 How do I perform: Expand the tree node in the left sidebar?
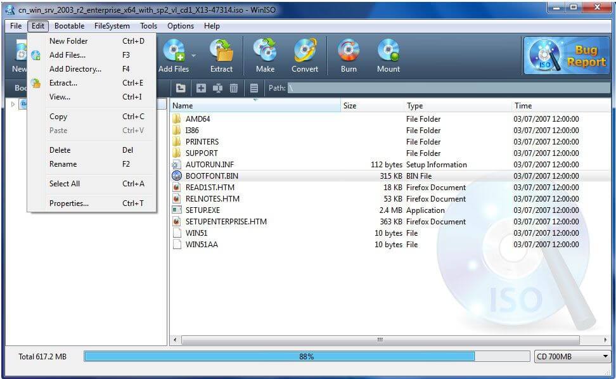13,103
